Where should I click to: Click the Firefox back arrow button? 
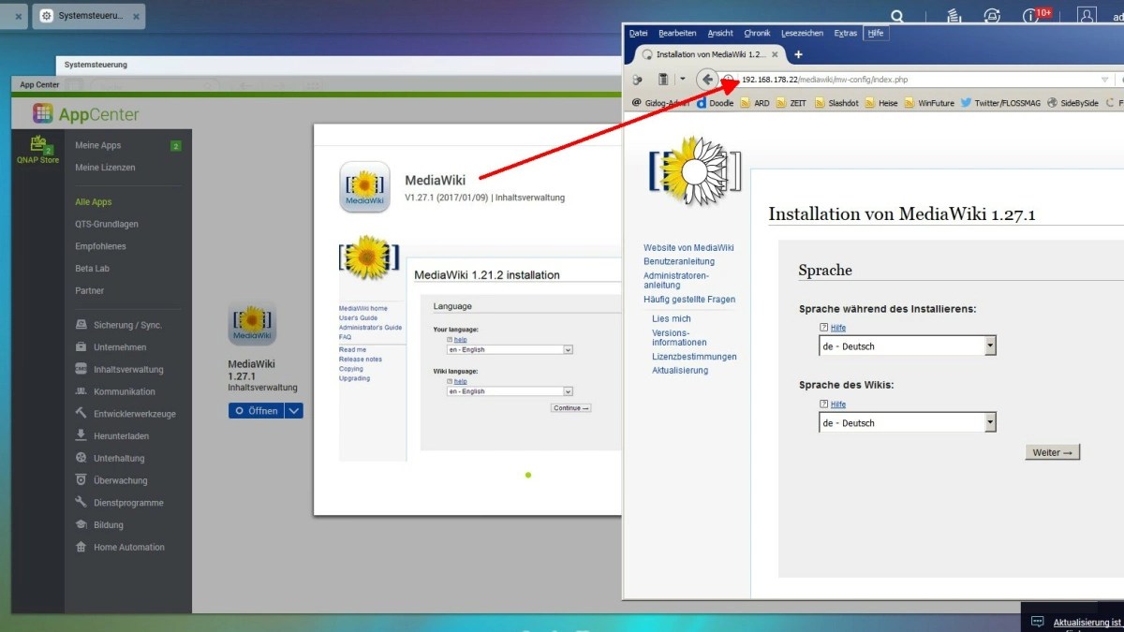[x=707, y=80]
